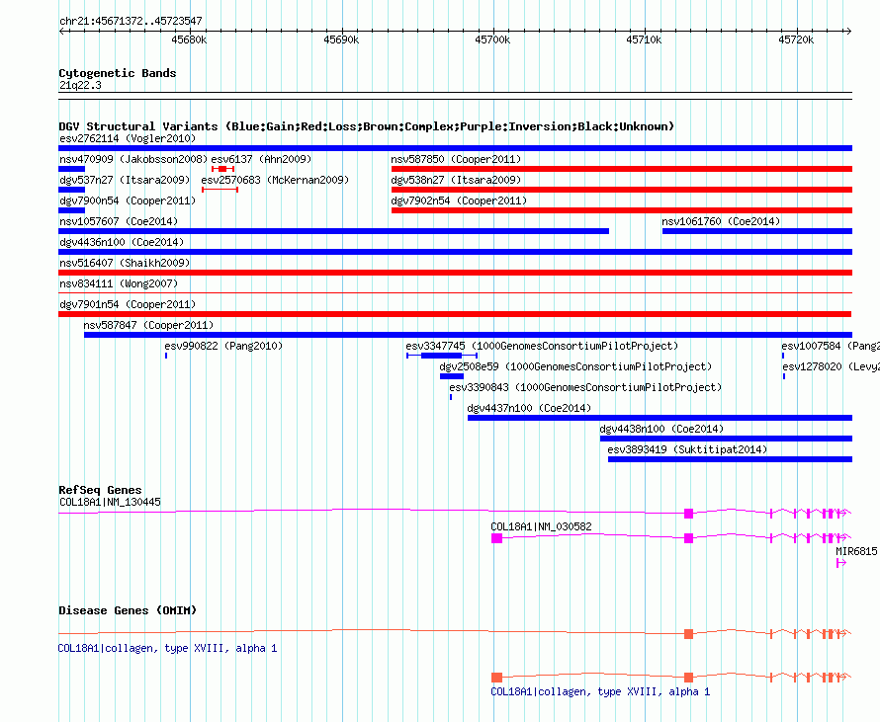Open the COL18A1 collagen type XVIII link at left
Screen dimensions: 880x722
click(167, 648)
